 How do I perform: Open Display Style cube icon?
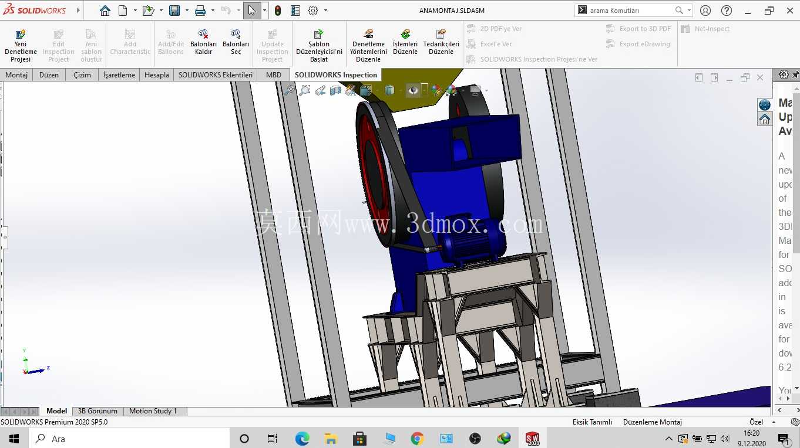(x=389, y=90)
